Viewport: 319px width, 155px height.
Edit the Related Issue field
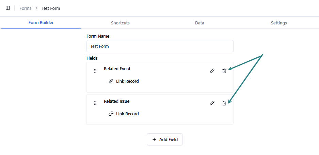[212, 103]
